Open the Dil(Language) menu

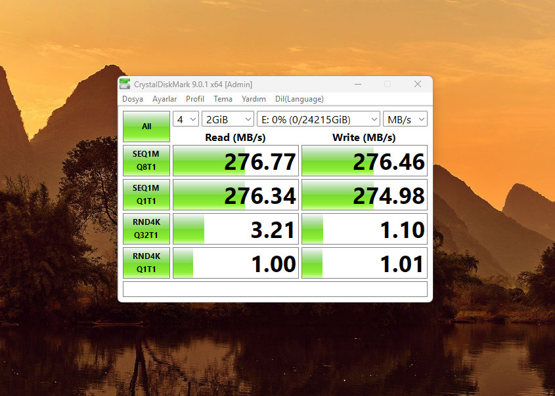[299, 99]
